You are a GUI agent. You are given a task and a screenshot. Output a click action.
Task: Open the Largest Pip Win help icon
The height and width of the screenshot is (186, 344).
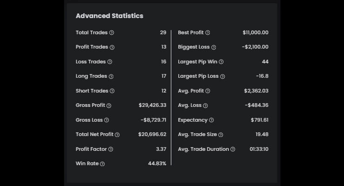coord(221,62)
